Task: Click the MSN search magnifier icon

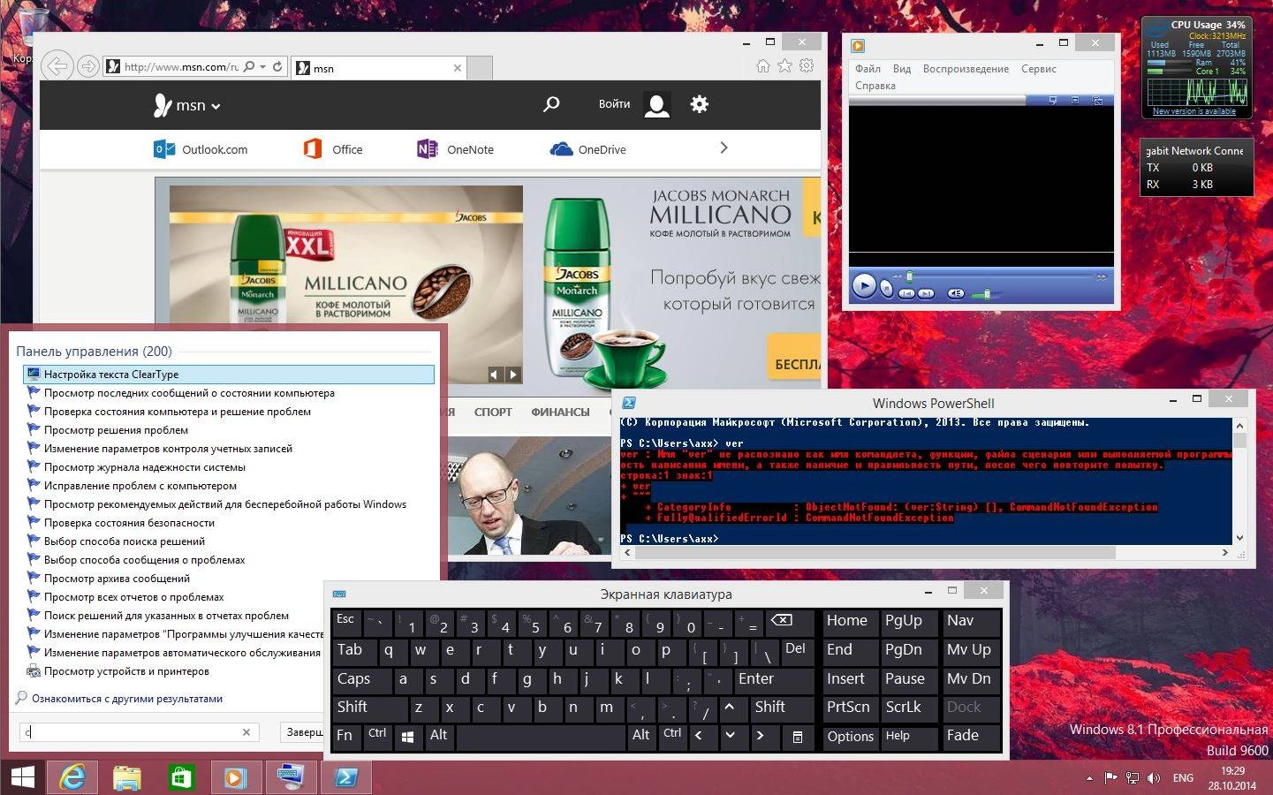Action: 551,104
